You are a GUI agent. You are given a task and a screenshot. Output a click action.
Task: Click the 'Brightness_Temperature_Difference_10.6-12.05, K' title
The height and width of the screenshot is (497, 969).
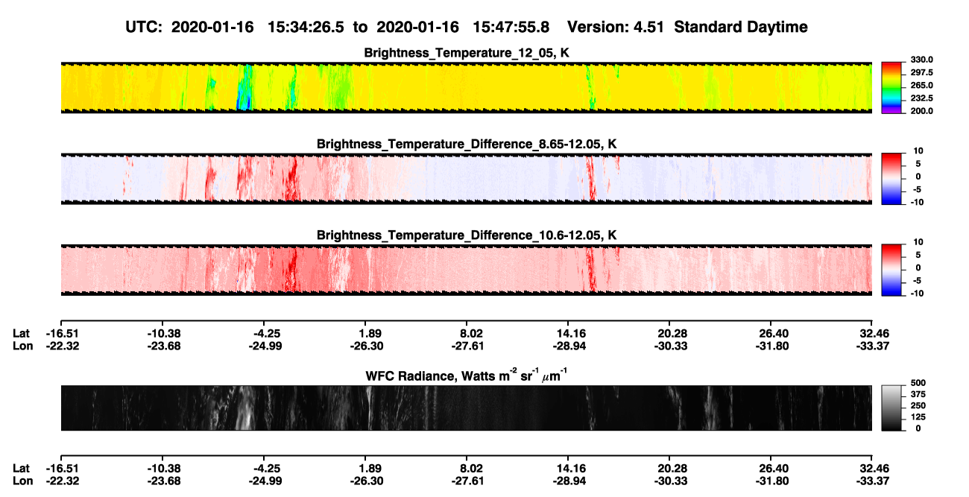[x=467, y=235]
